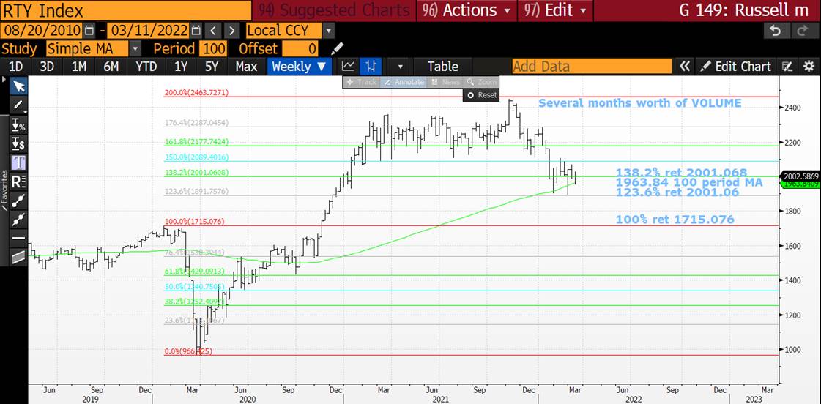The height and width of the screenshot is (404, 821).
Task: Select the three-point extended line tool
Action: [x=19, y=219]
